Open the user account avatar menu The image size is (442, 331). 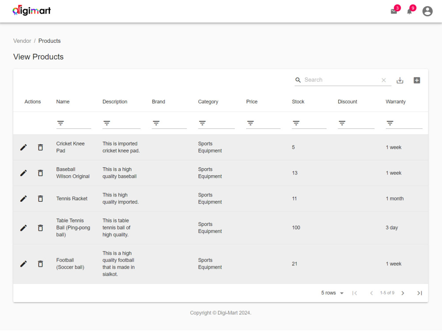pyautogui.click(x=427, y=11)
